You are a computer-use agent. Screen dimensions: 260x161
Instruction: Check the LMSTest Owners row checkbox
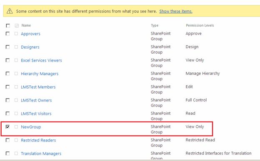click(x=7, y=100)
